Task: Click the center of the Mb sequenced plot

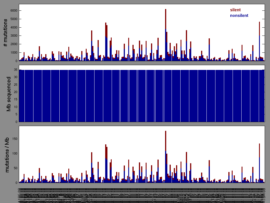Action: click(142, 96)
